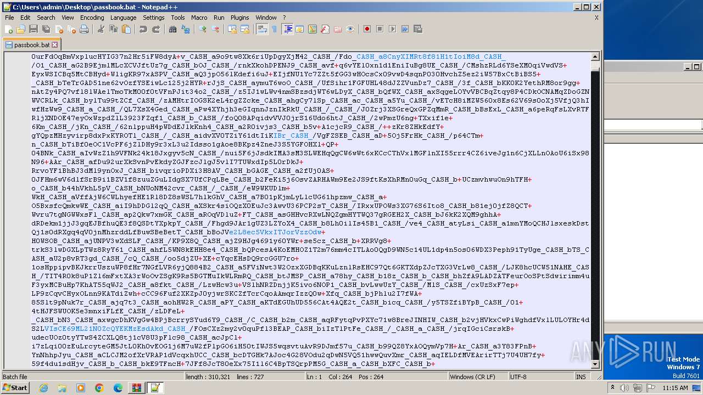703x395 pixels.
Task: Cut selection with the scissors icon
Action: click(101, 29)
